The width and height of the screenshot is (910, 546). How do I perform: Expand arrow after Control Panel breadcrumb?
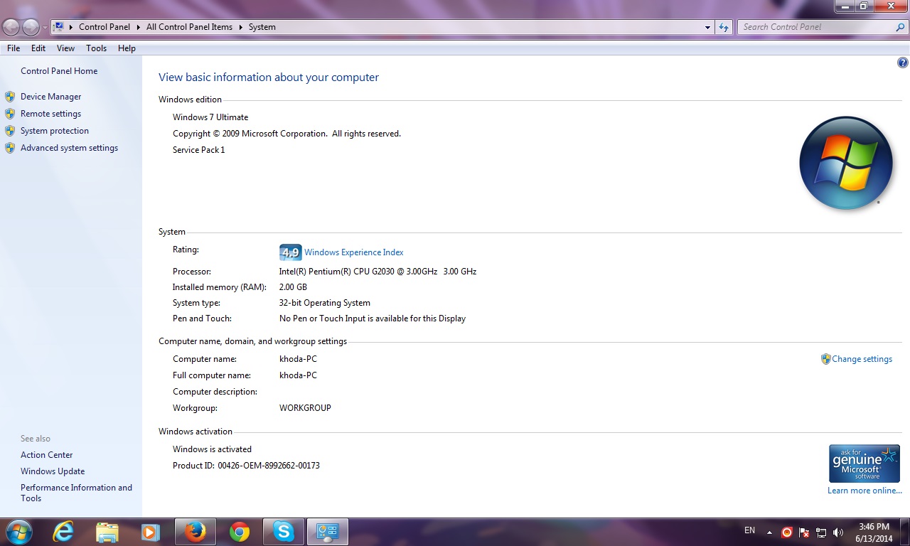pos(139,27)
